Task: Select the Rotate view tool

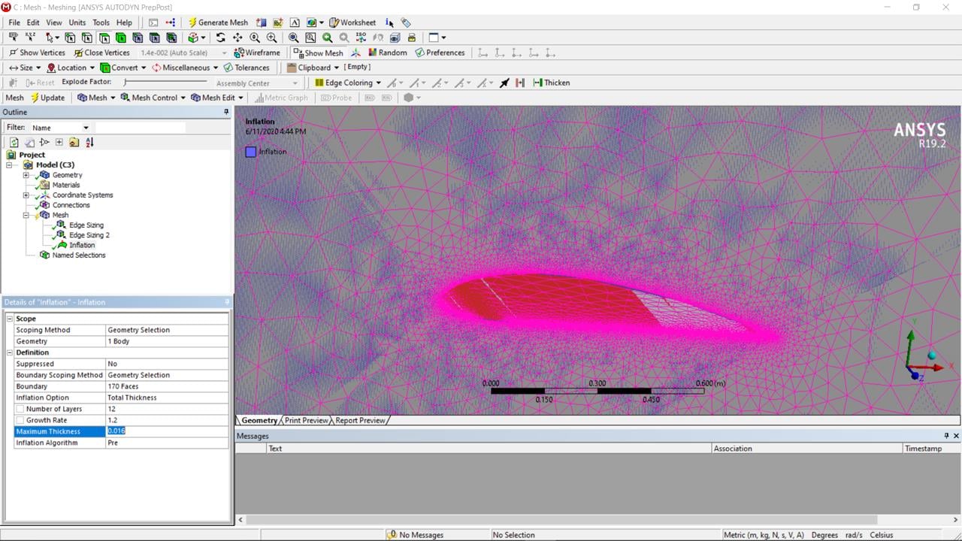Action: (220, 38)
